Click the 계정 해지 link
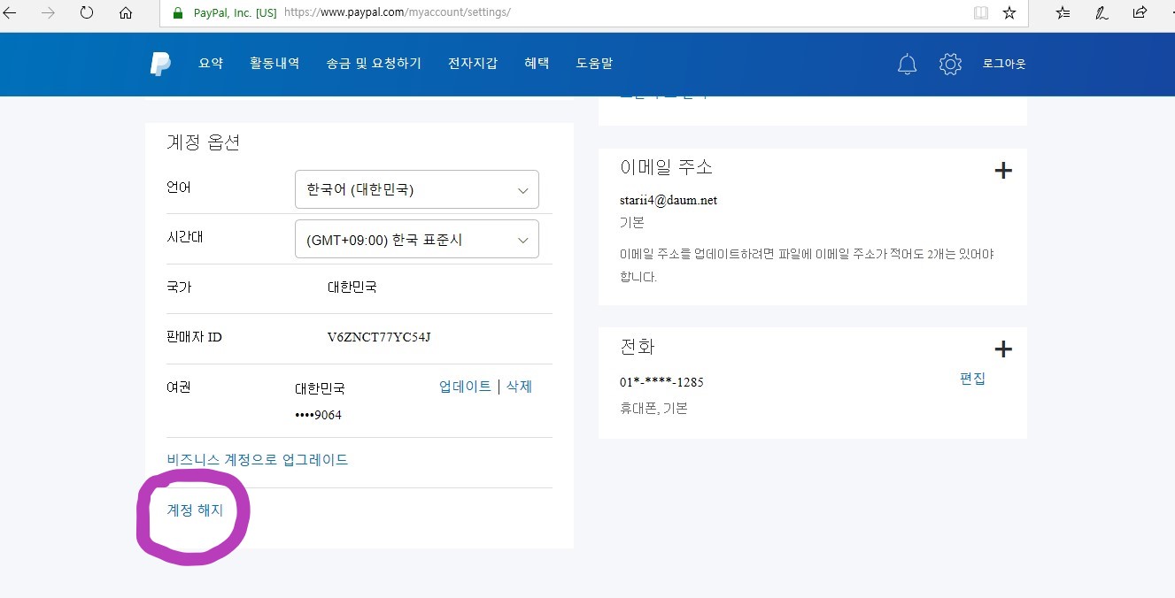 point(195,510)
